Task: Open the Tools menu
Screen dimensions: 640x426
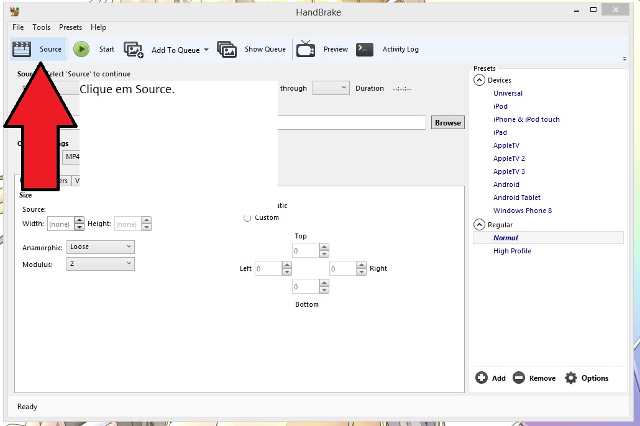Action: point(41,27)
